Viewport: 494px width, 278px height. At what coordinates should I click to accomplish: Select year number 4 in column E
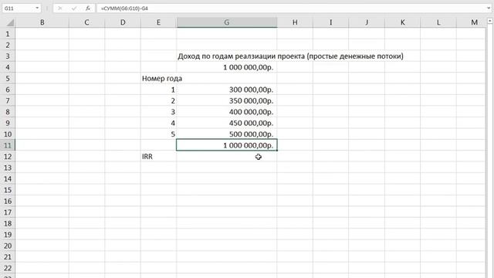pyautogui.click(x=158, y=123)
